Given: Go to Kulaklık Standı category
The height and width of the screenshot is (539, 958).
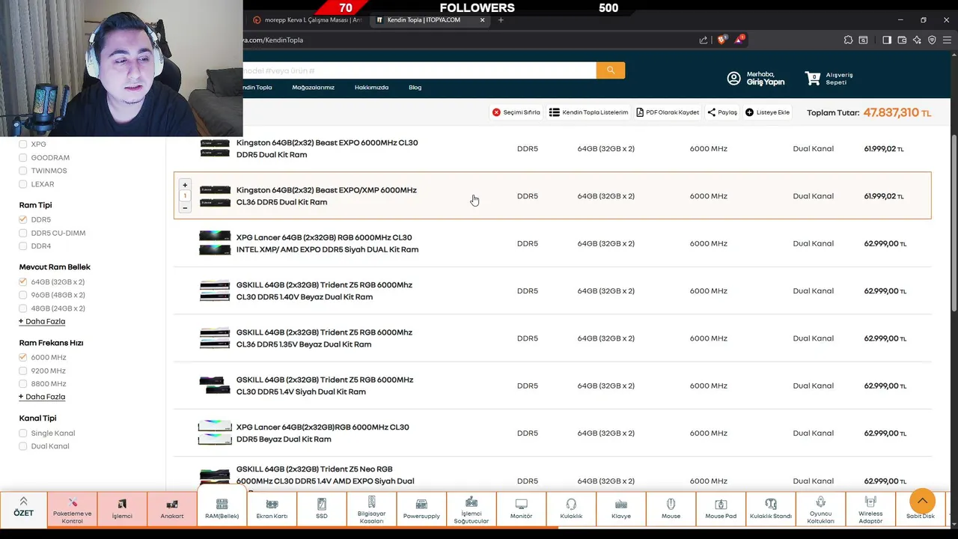Looking at the screenshot, I should tap(771, 509).
